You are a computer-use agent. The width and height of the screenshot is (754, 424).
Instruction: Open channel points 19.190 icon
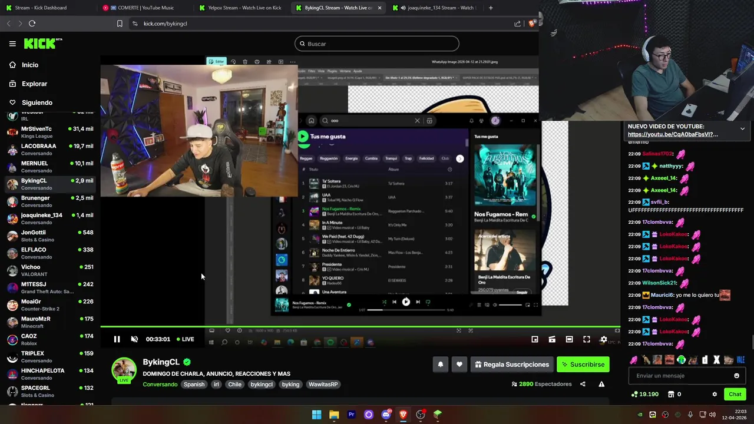[645, 395]
